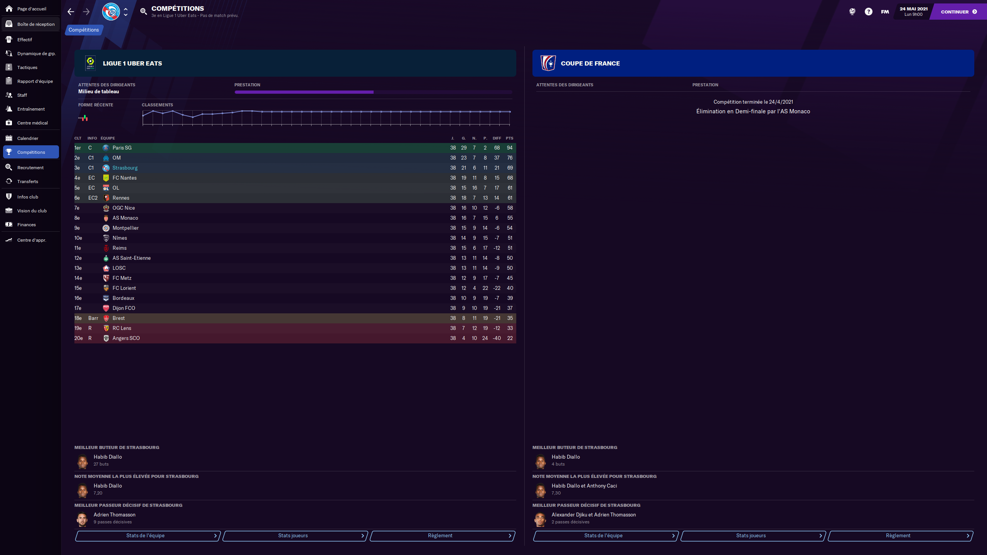Viewport: 987px width, 555px height.
Task: Expand the club switcher chevrons
Action: 126,12
